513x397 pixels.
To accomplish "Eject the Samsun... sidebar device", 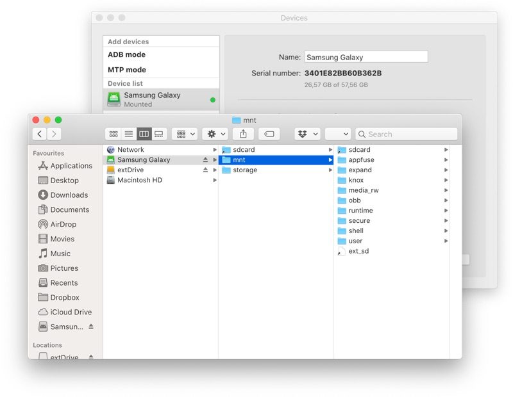I will (91, 327).
